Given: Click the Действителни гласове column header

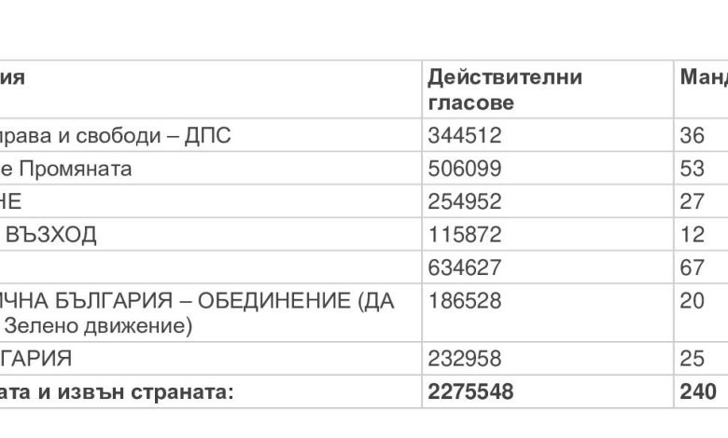Looking at the screenshot, I should click(505, 89).
